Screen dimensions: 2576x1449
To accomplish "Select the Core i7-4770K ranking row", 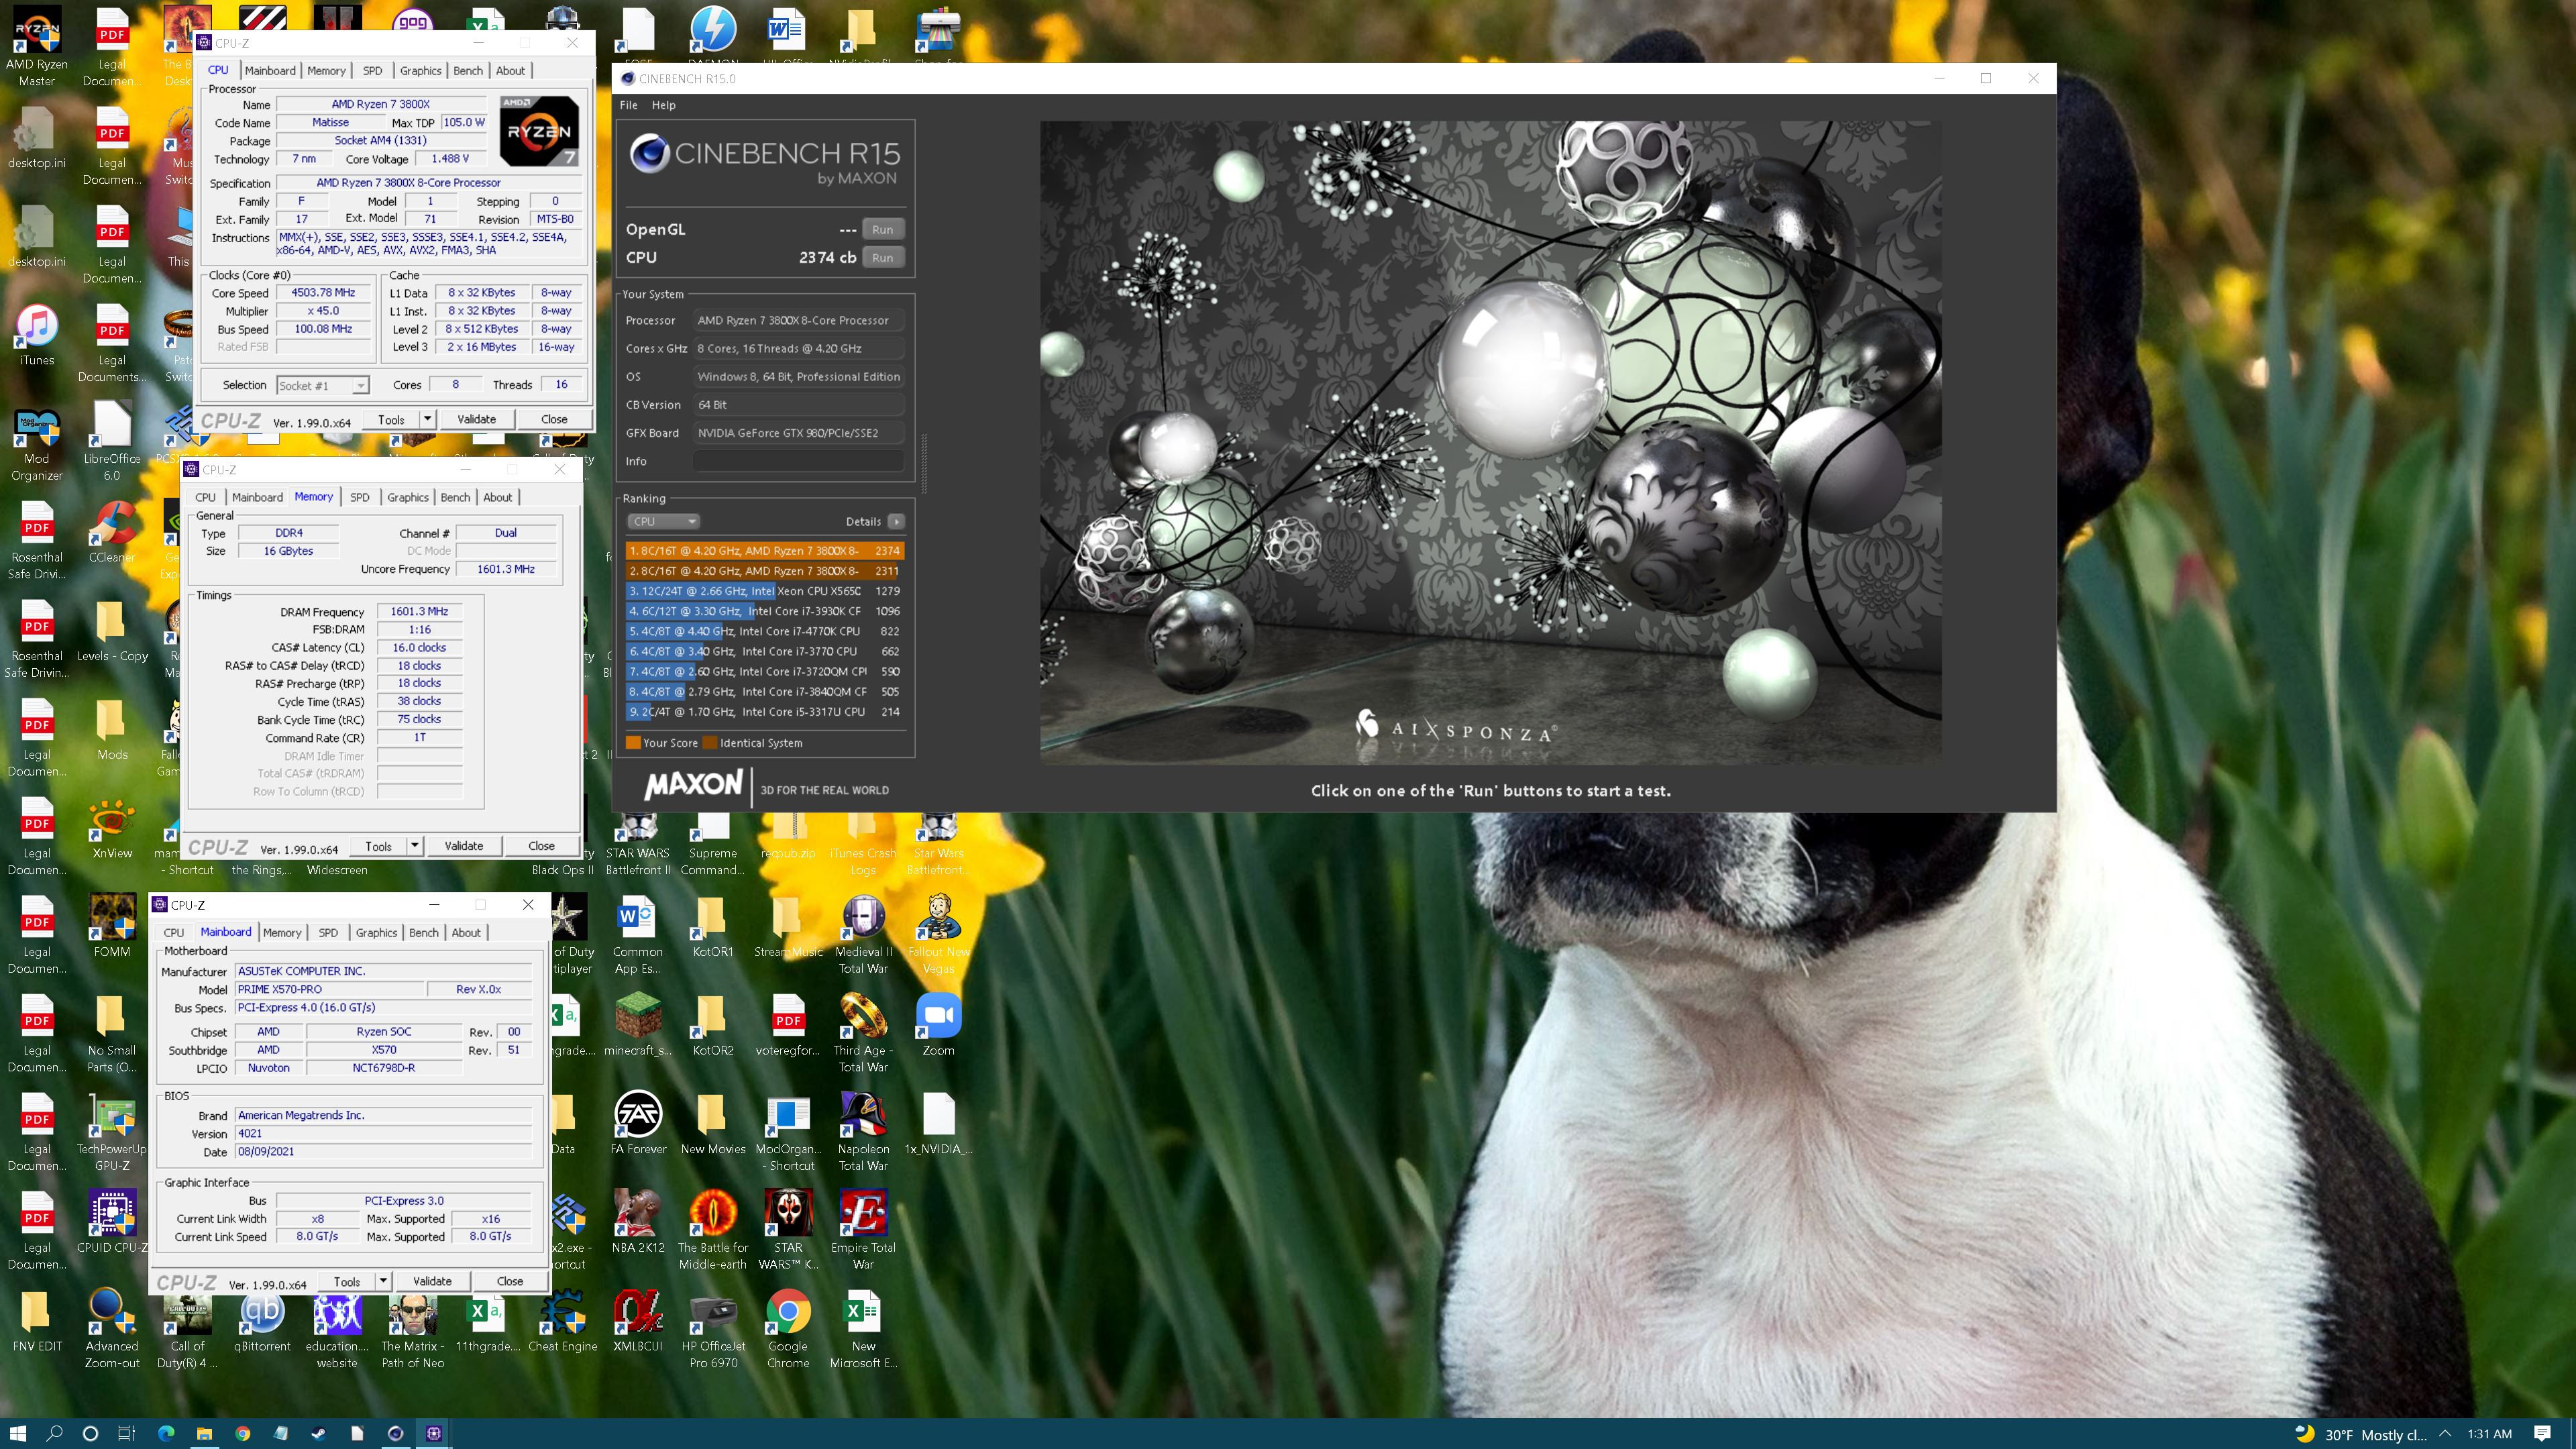I will [765, 631].
